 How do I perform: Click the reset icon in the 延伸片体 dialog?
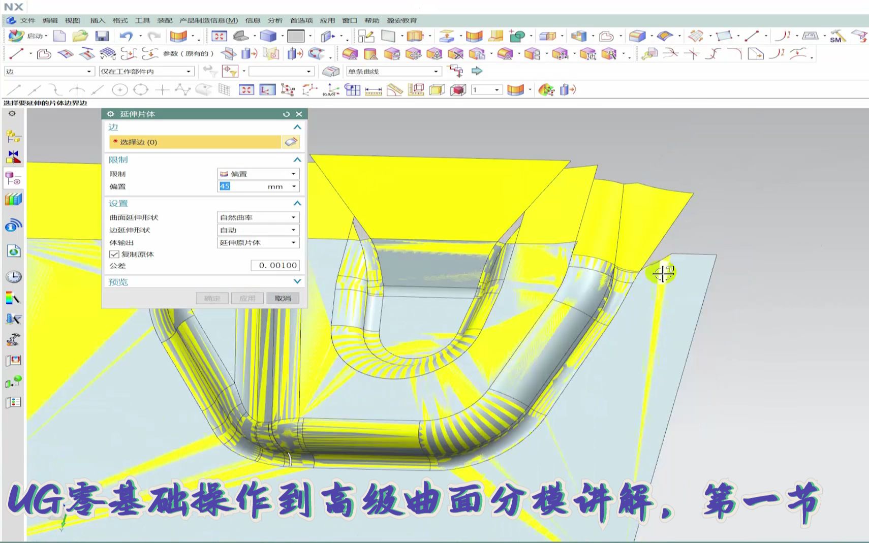click(286, 114)
